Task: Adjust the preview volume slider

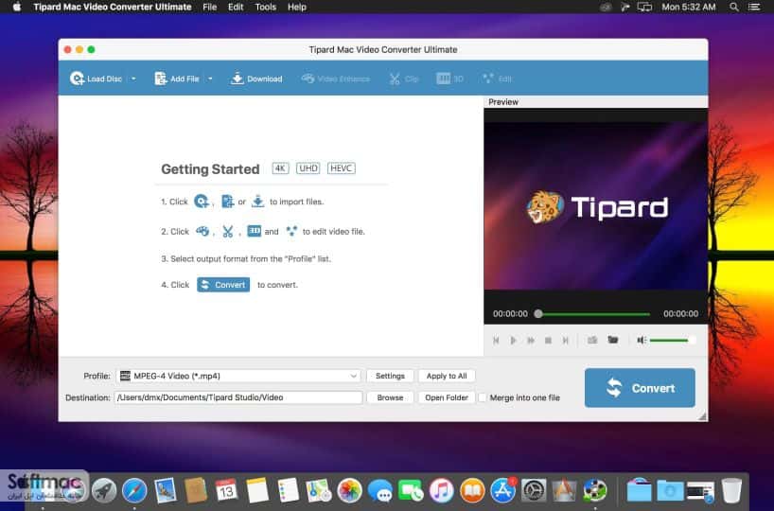Action: coord(672,340)
